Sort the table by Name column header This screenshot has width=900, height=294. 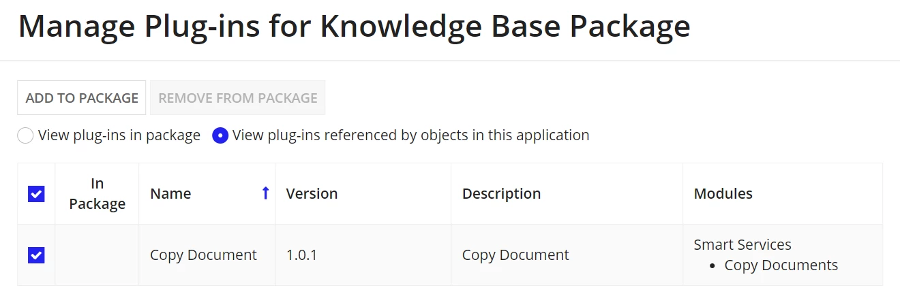pos(170,193)
